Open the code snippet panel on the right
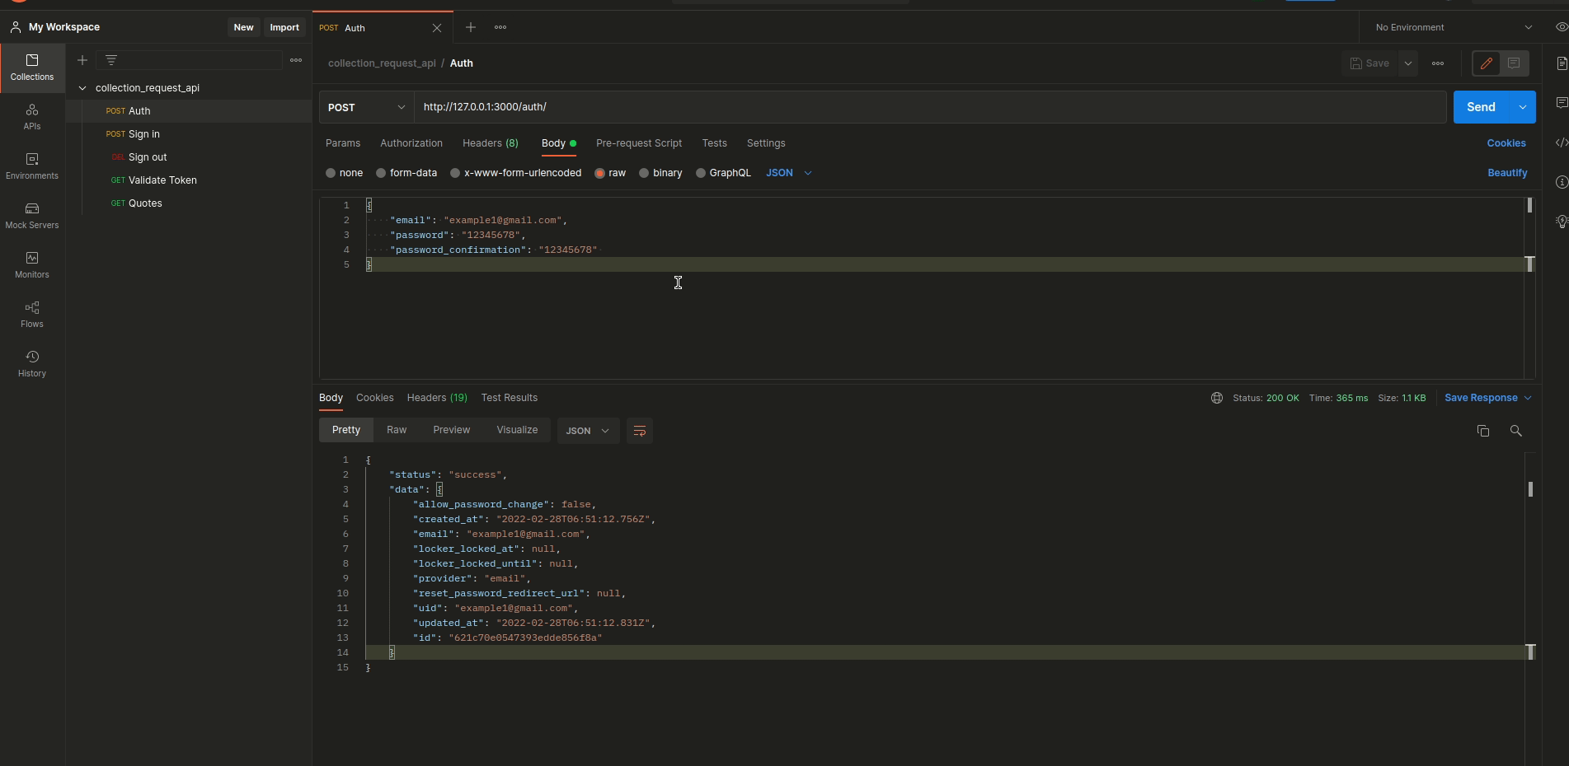 (x=1561, y=142)
